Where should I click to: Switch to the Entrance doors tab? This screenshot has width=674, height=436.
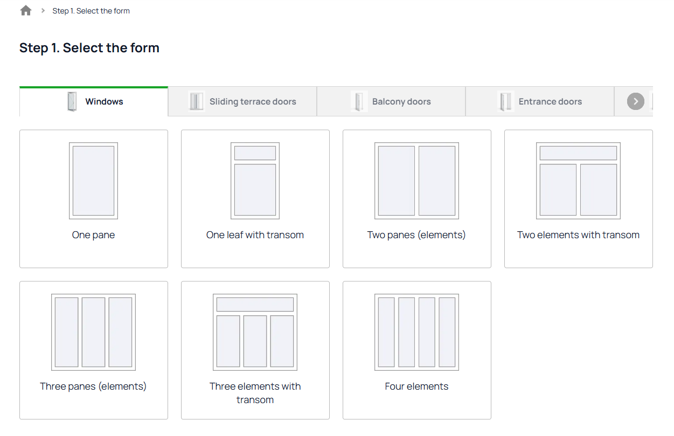(550, 101)
